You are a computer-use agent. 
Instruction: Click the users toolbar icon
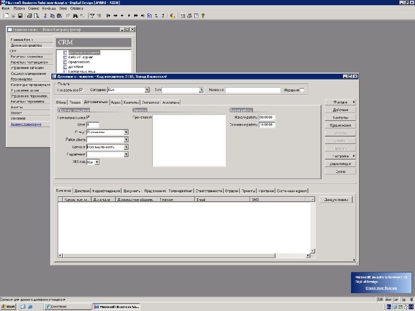pyautogui.click(x=190, y=16)
